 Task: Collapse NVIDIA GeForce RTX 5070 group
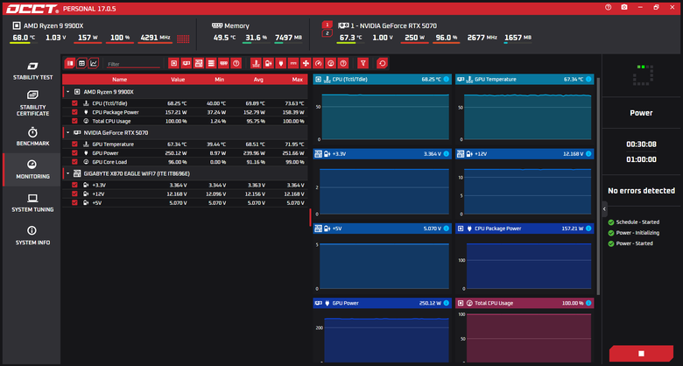[x=68, y=132]
